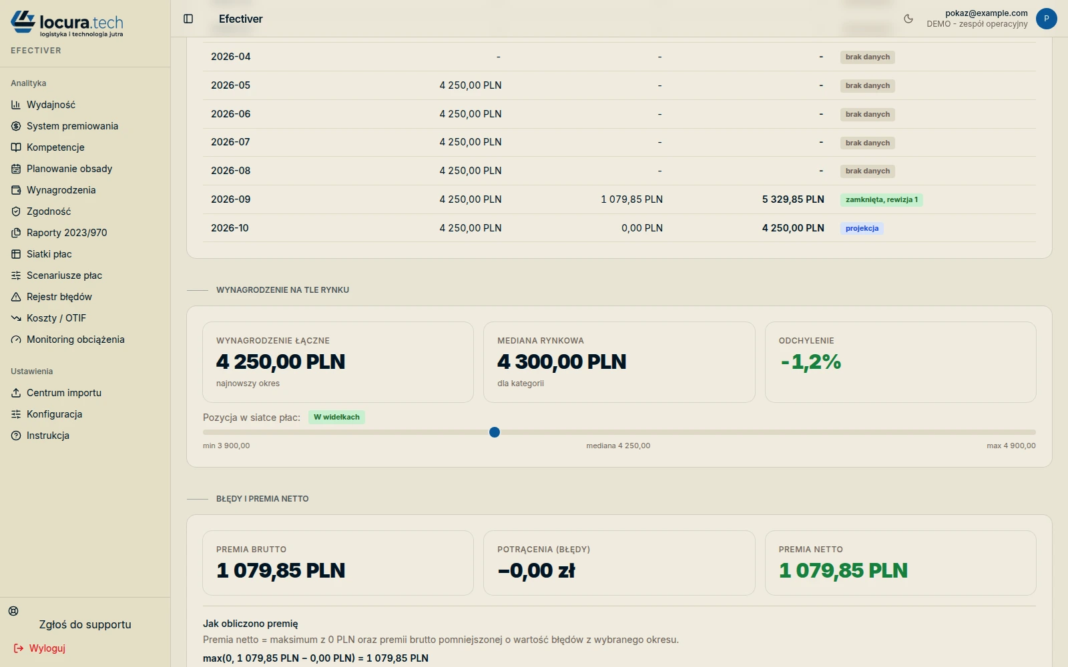Select the 2026-09 period cell
The width and height of the screenshot is (1068, 667).
click(x=231, y=199)
